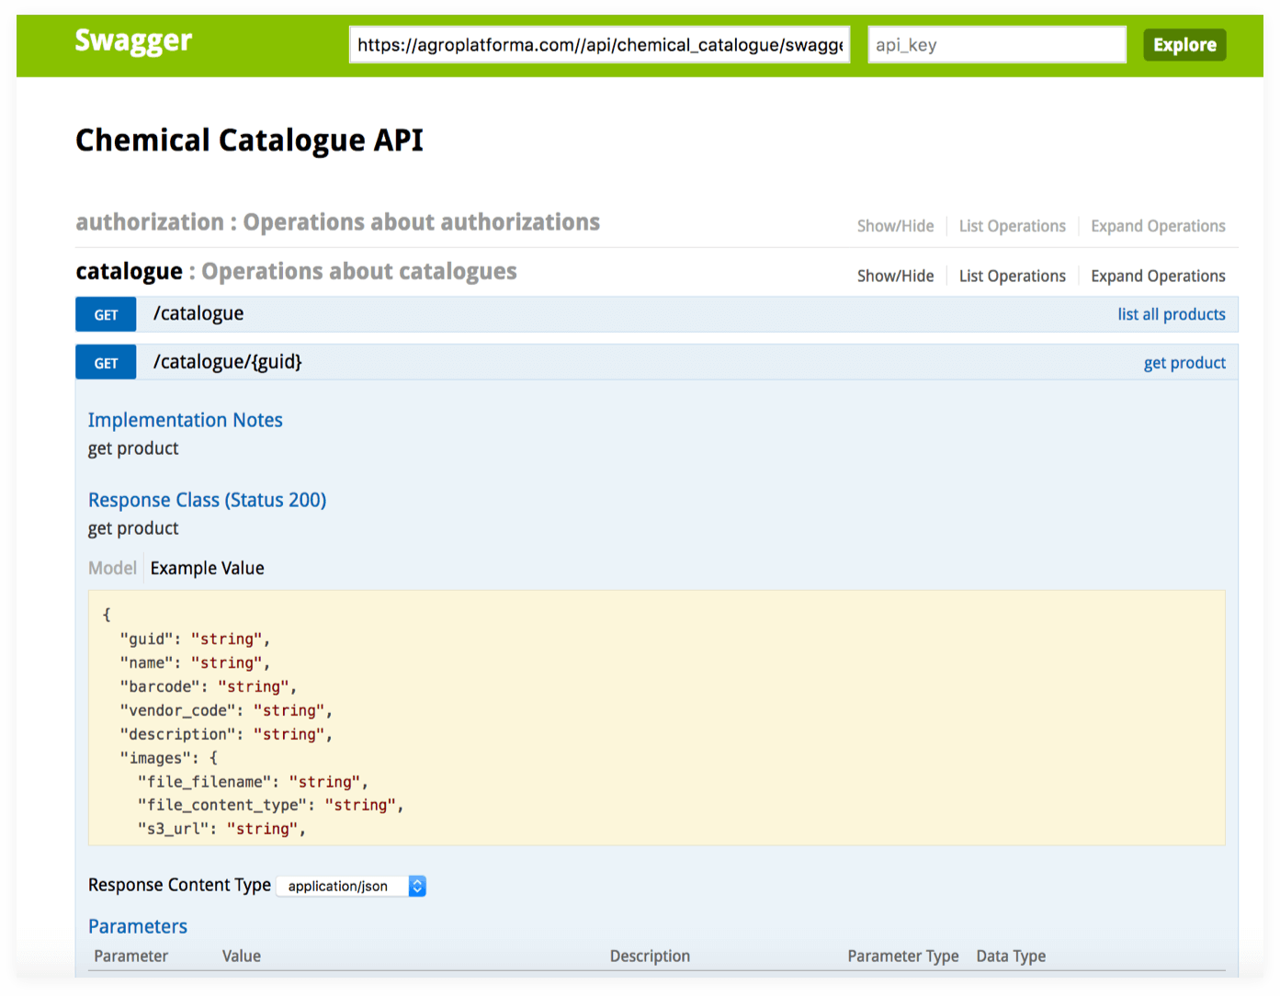The image size is (1280, 996).
Task: Click Show/Hide for authorization section
Action: click(895, 226)
